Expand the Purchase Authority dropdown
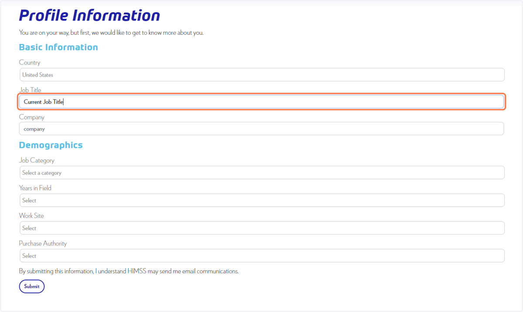The width and height of the screenshot is (523, 312). click(262, 256)
